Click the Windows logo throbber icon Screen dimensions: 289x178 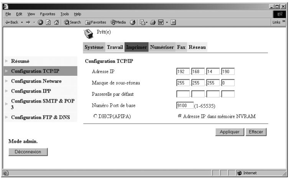279,15
